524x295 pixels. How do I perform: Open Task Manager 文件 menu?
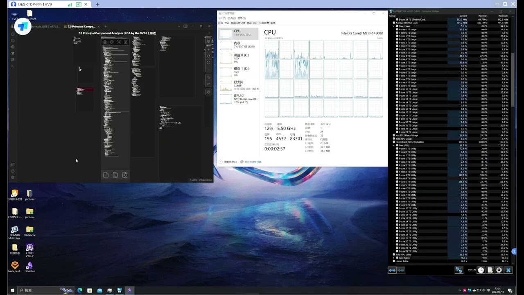221,18
